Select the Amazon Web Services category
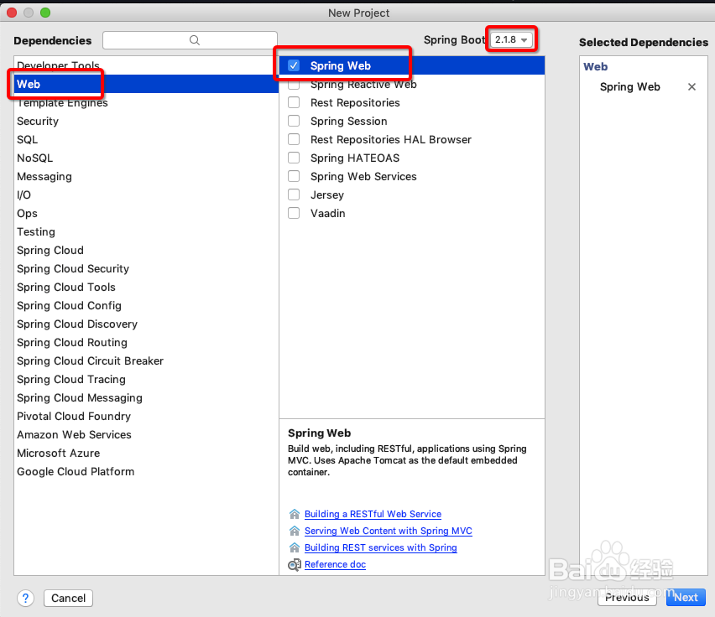The image size is (715, 617). pyautogui.click(x=146, y=434)
